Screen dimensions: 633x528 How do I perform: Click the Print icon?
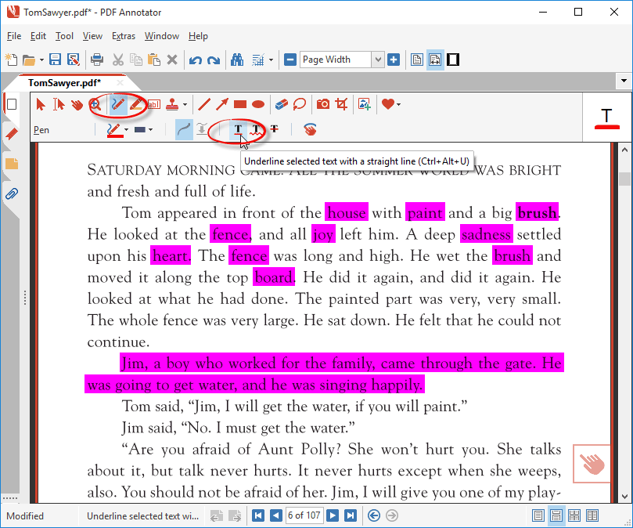97,60
